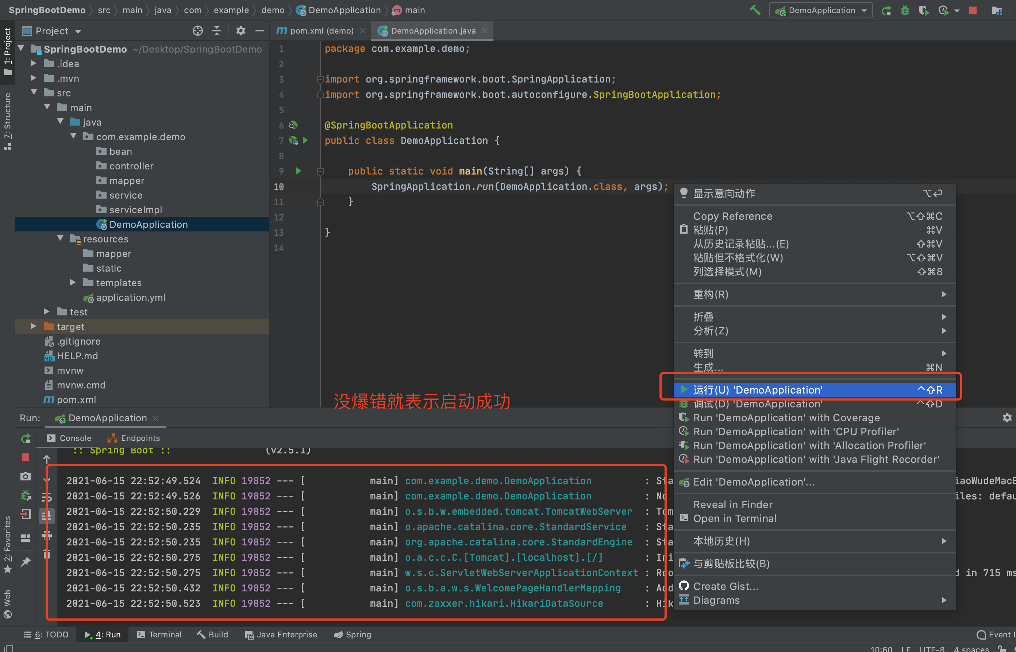Open Run panel settings gear on right

(1007, 418)
